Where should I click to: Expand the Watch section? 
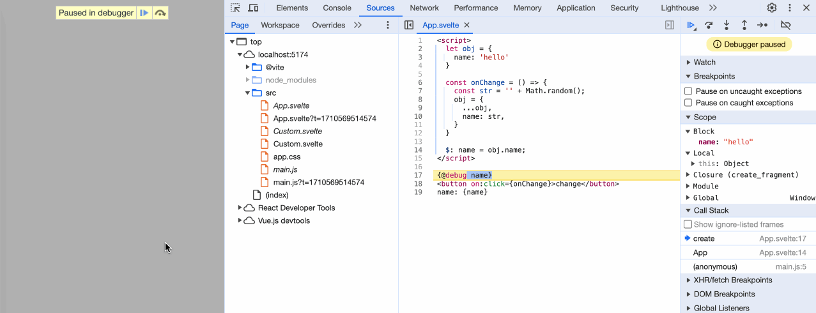705,62
